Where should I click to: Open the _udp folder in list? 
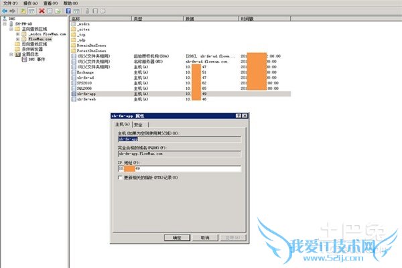tap(81, 40)
